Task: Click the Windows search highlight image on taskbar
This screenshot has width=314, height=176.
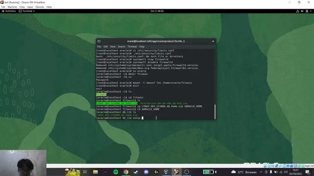Action: point(72,172)
